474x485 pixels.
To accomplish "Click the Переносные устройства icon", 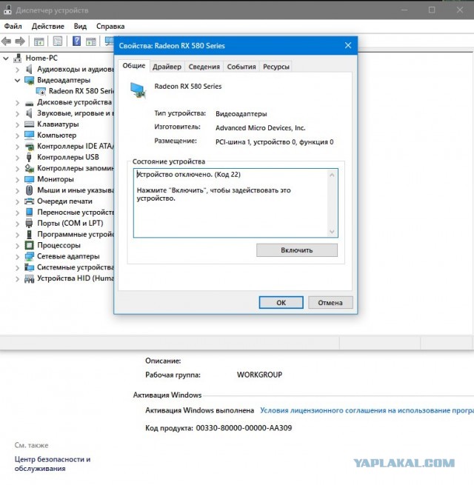I will coord(29,213).
